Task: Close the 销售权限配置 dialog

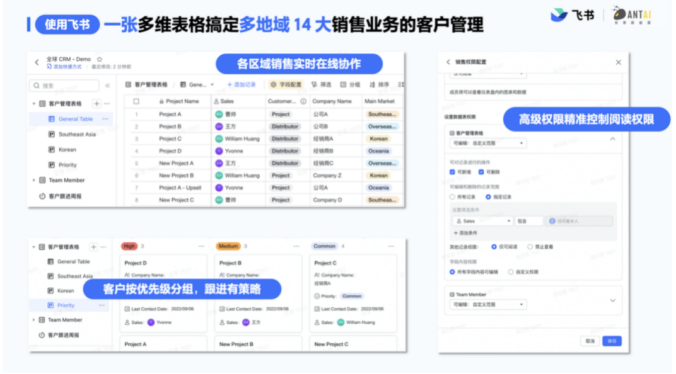Action: [x=619, y=62]
